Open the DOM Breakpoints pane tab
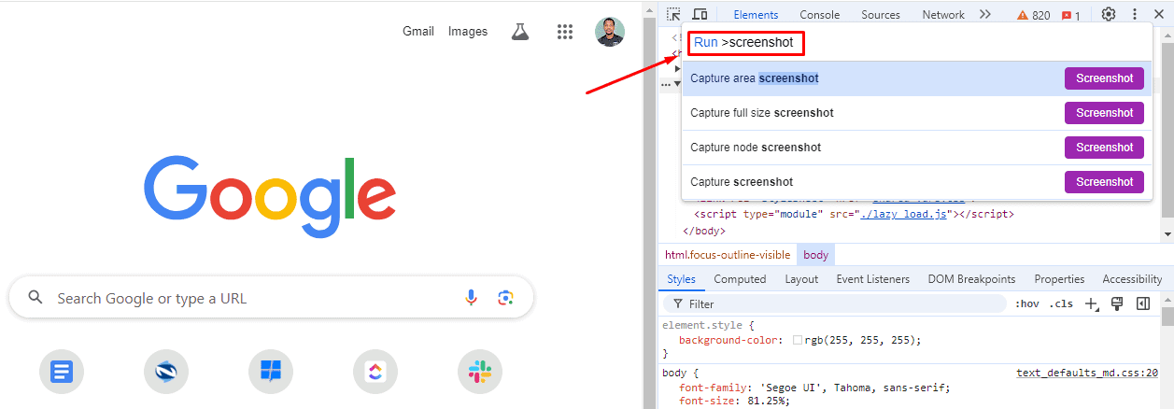 (971, 279)
